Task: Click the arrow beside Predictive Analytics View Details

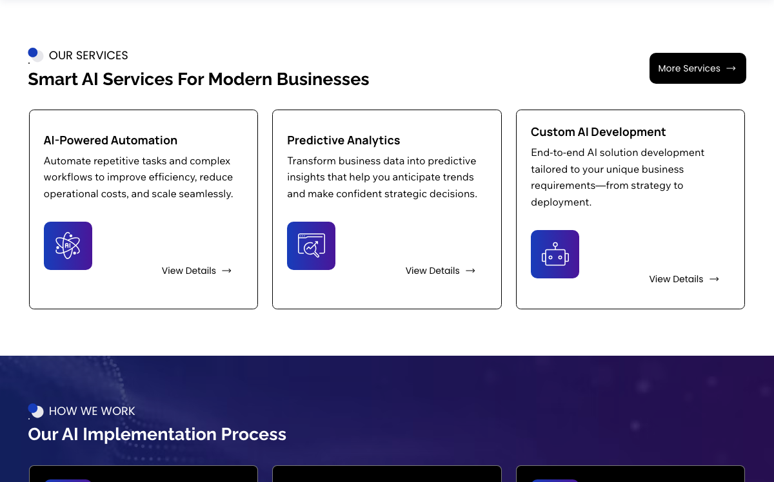Action: point(470,271)
